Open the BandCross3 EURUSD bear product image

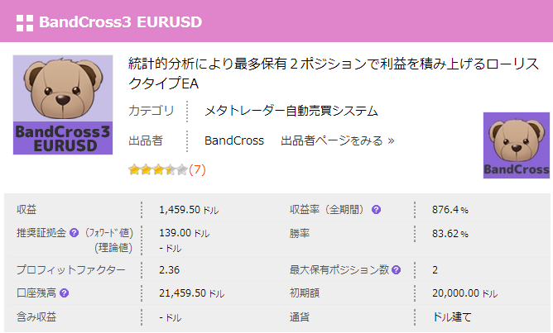(63, 105)
